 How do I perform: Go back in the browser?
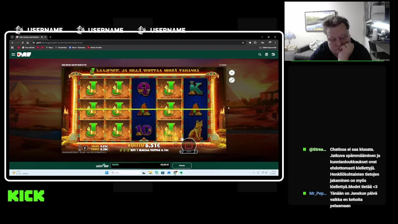coord(12,43)
